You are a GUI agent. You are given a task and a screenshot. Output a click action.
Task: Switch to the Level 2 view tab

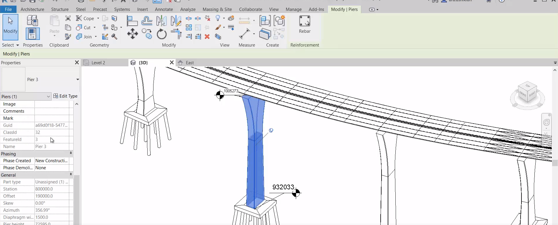click(x=98, y=63)
